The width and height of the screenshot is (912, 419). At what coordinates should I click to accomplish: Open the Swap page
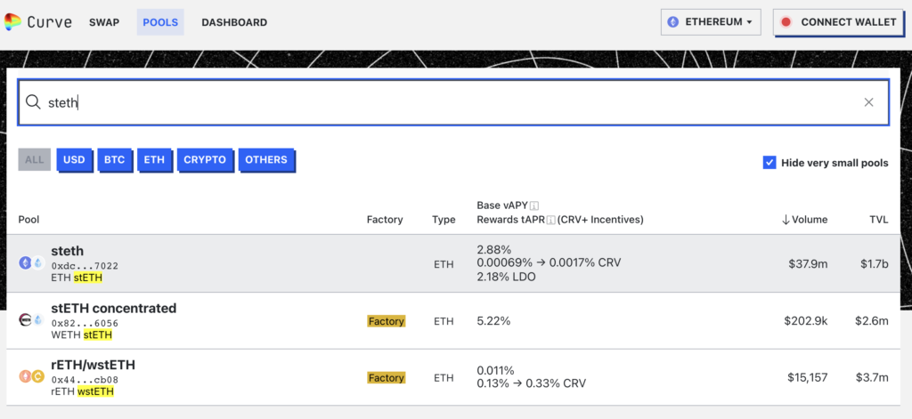(x=104, y=22)
